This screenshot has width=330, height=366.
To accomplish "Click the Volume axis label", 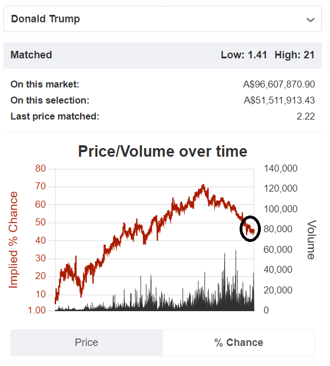I will click(x=312, y=240).
